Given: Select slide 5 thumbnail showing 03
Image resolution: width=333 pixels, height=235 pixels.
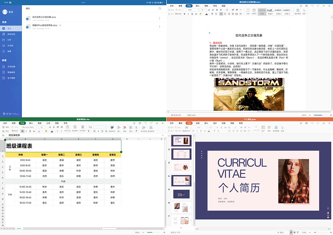Looking at the screenshot, I should point(181,194).
